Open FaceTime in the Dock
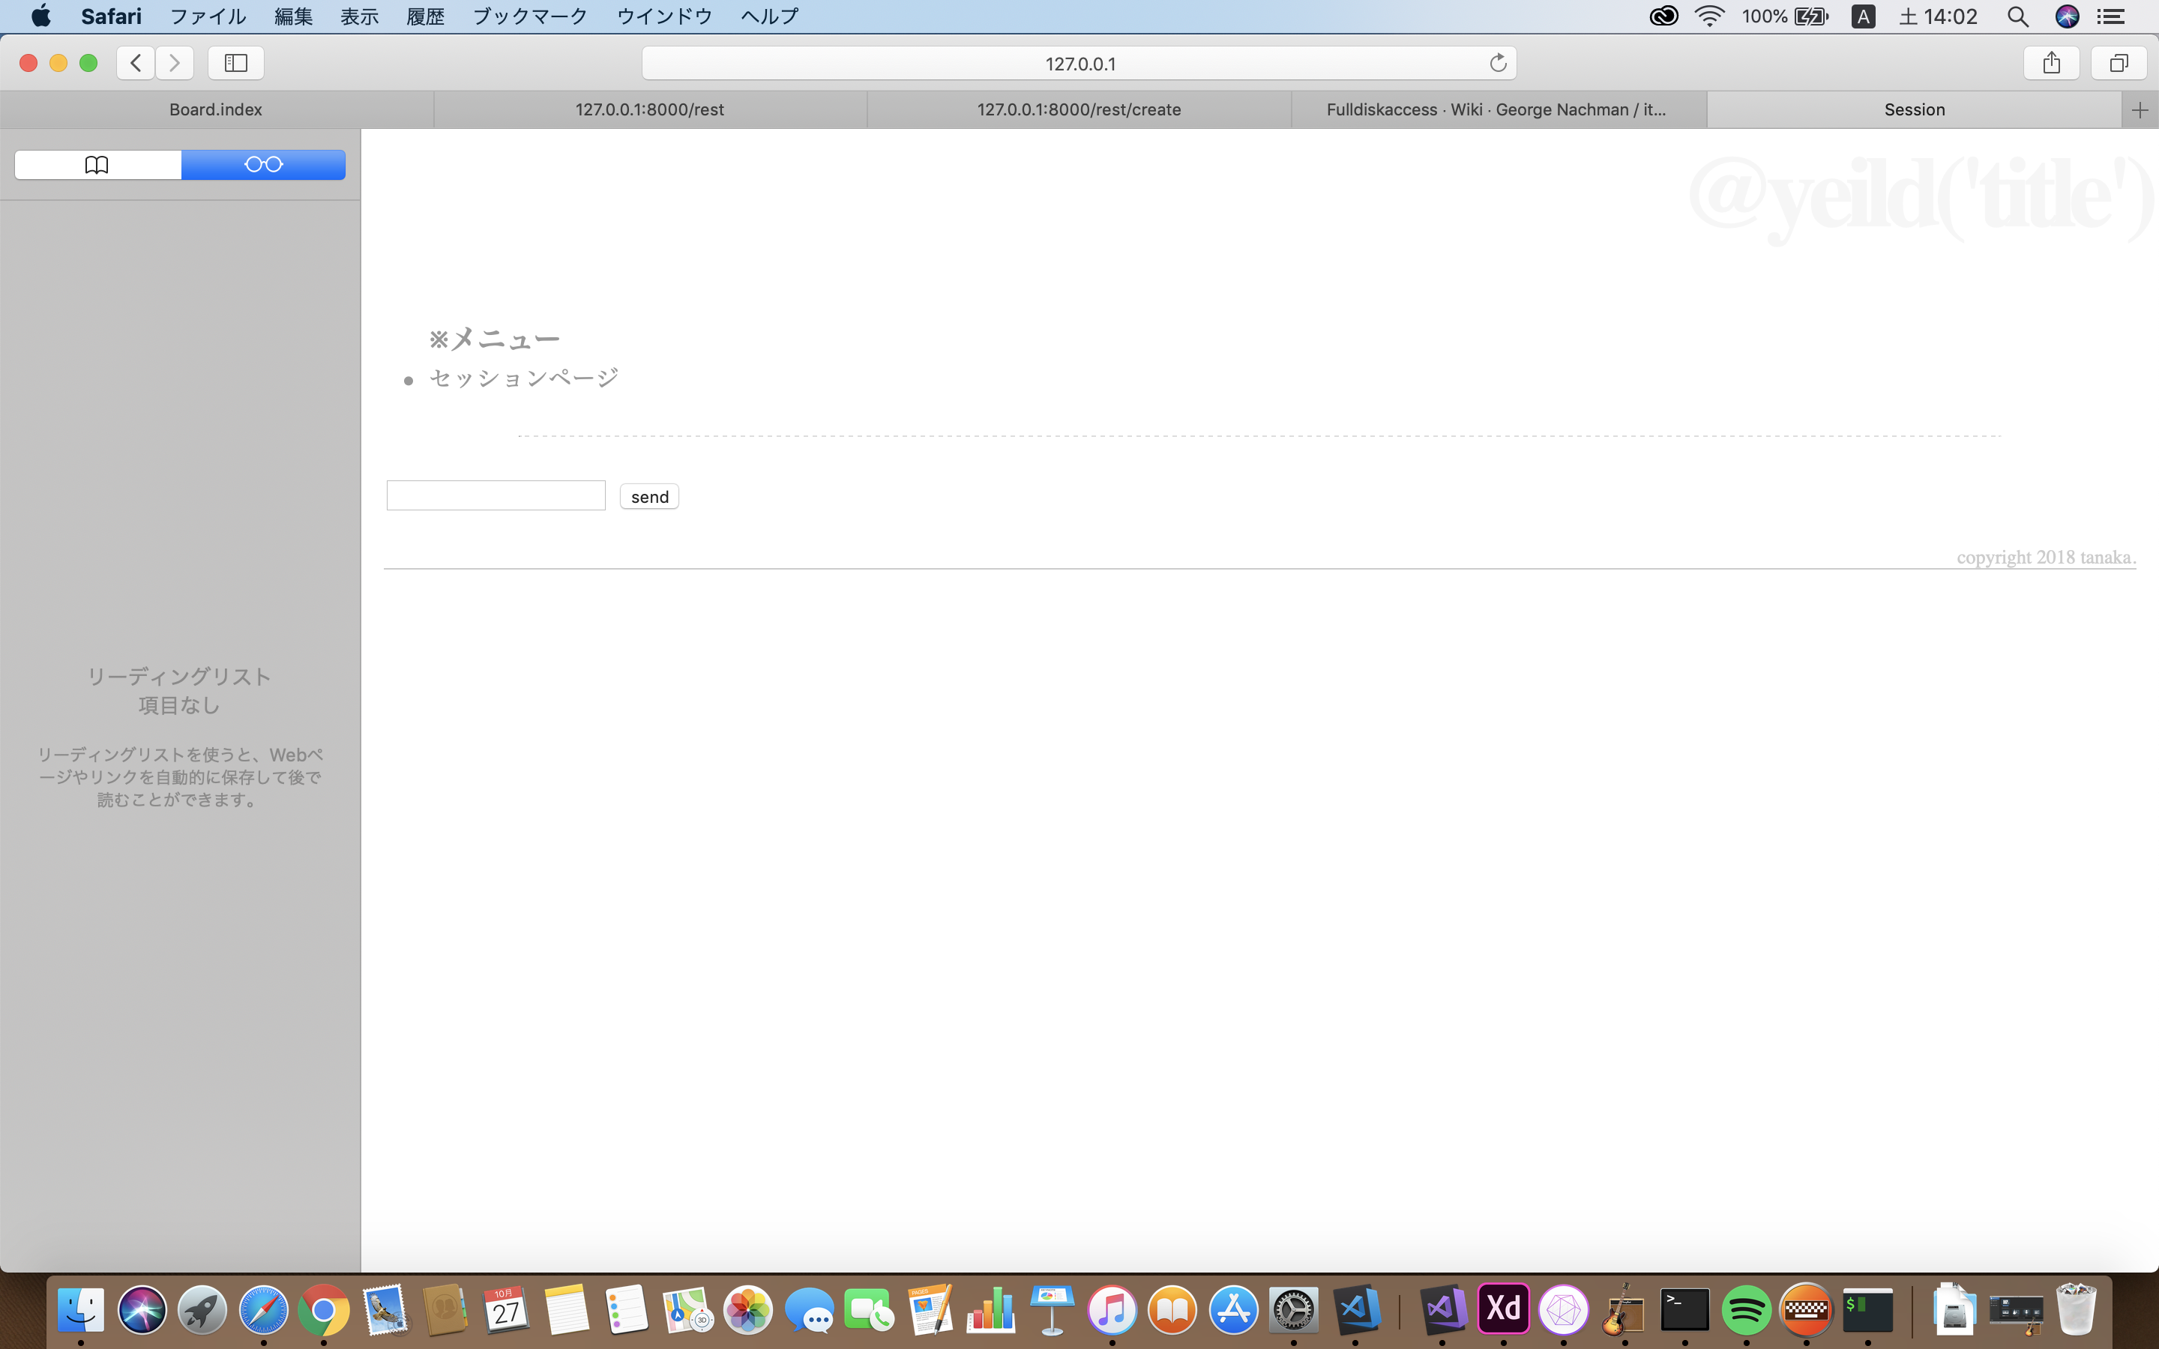Screen dimensions: 2159x1349 point(870,1310)
